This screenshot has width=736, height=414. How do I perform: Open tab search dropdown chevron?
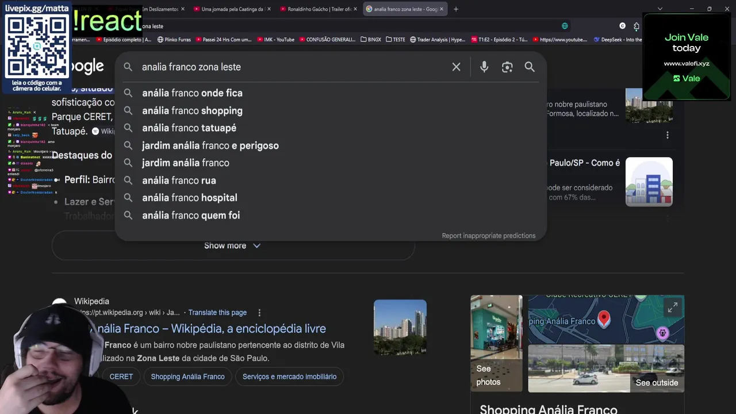click(660, 9)
